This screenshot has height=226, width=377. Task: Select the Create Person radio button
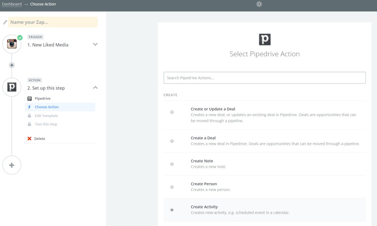coord(172,187)
